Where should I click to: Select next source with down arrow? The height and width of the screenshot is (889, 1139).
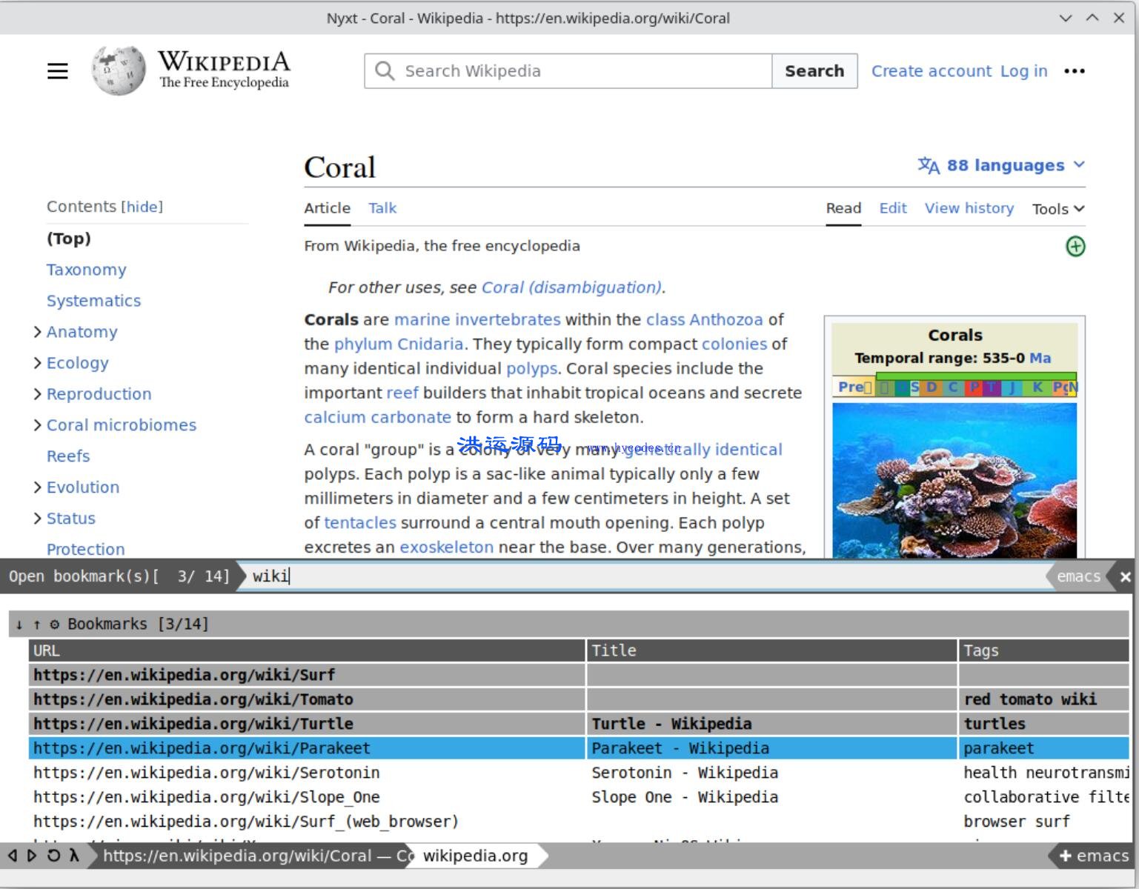[x=19, y=625]
